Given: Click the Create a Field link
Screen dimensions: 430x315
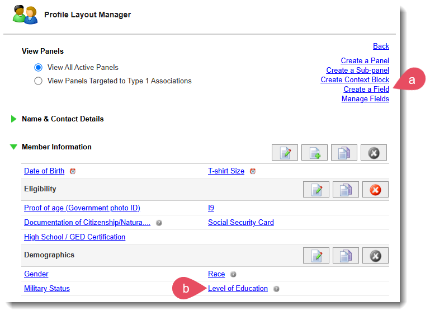Looking at the screenshot, I should pos(366,89).
